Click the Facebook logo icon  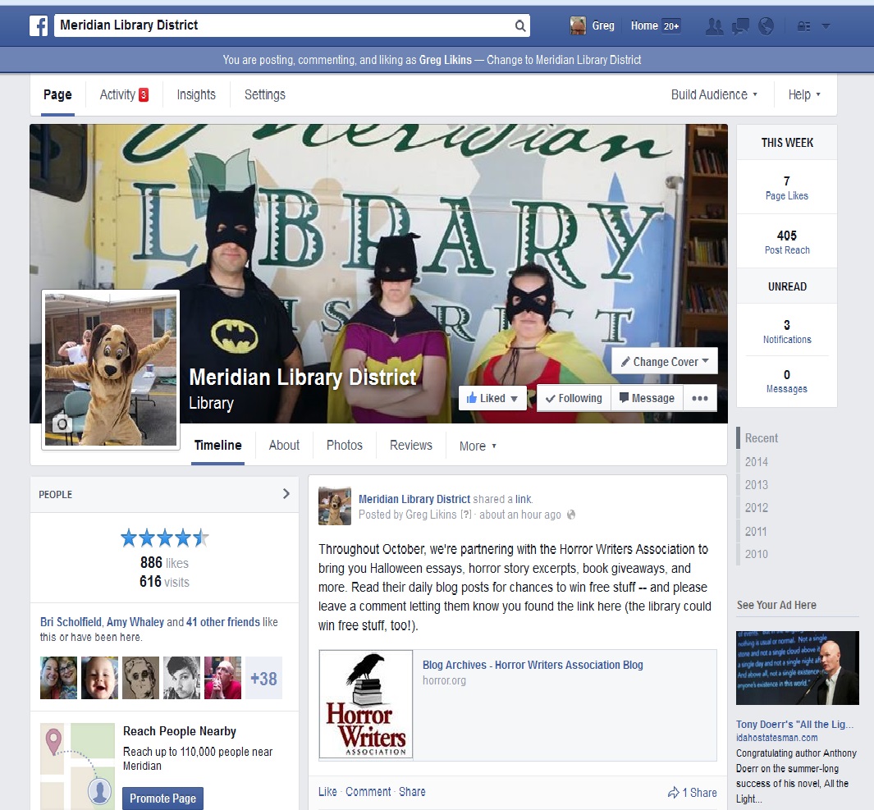point(39,25)
